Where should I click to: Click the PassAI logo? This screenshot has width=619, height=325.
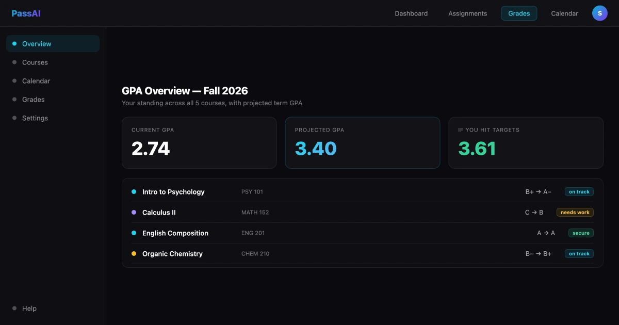coord(26,13)
